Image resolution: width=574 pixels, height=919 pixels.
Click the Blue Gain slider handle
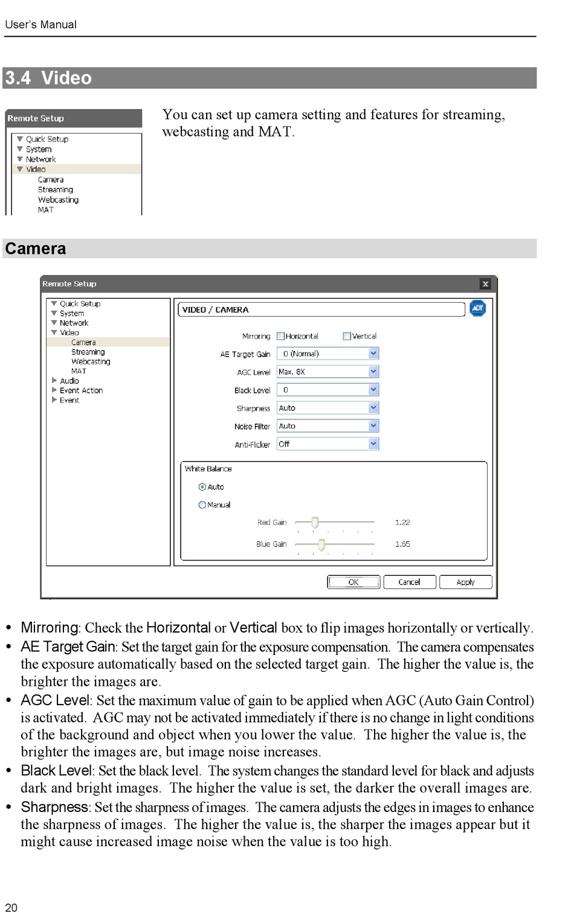[x=321, y=545]
